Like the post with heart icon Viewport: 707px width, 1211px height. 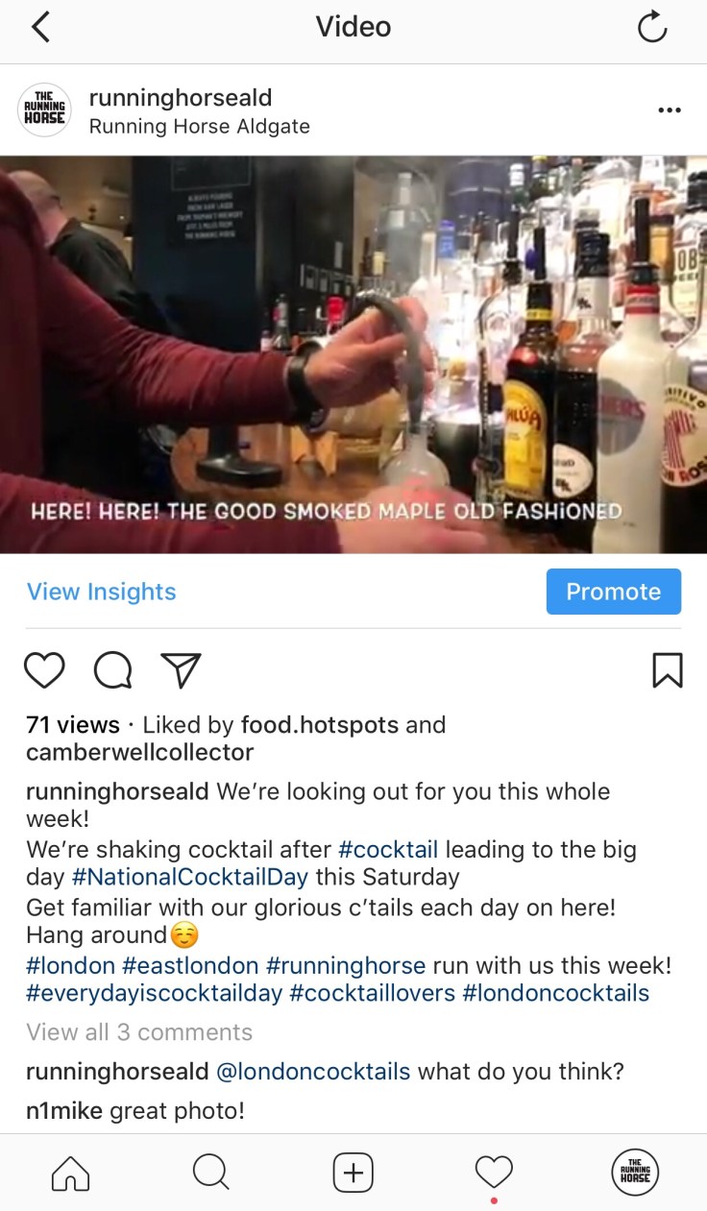(x=44, y=670)
